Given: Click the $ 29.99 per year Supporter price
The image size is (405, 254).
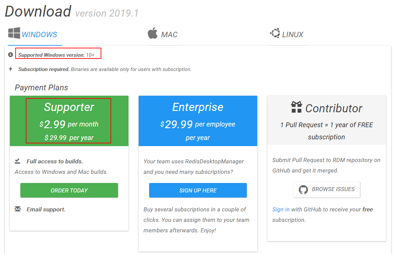Looking at the screenshot, I should point(69,138).
